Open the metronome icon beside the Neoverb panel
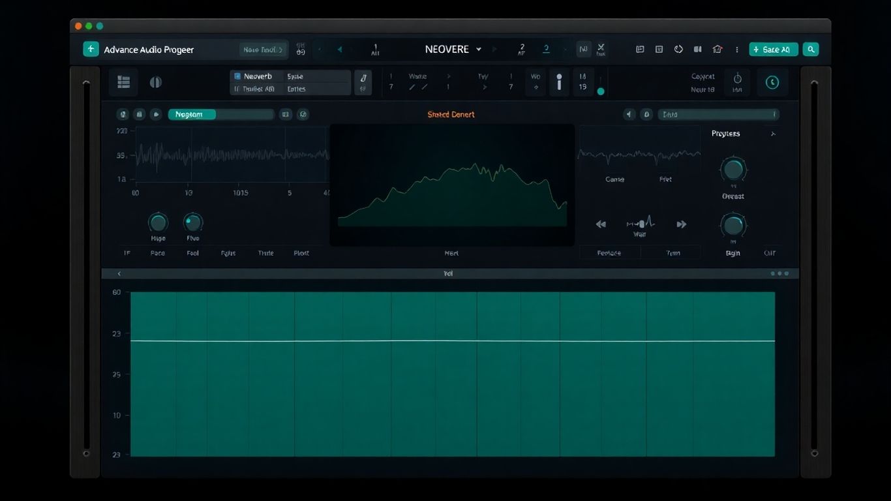The height and width of the screenshot is (501, 891). coord(363,82)
